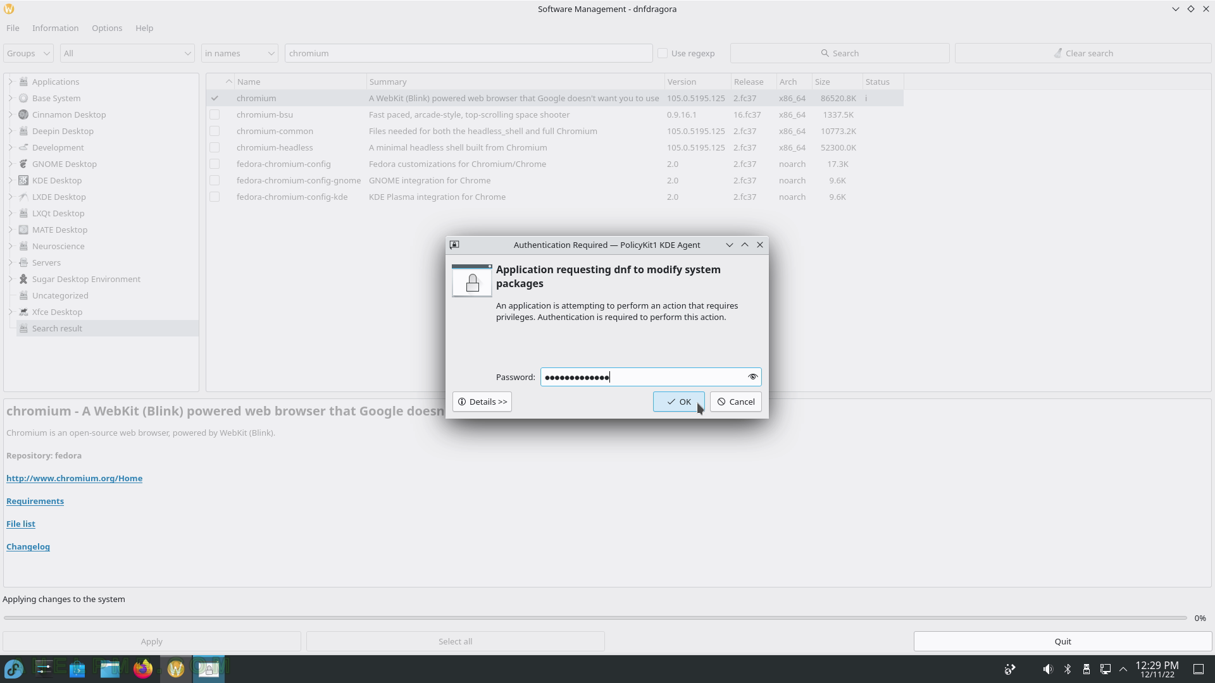Click the Xfce Desktop mouse icon

[x=23, y=312]
